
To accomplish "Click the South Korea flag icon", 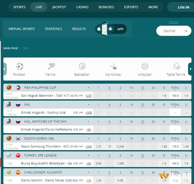I will coord(18,138).
